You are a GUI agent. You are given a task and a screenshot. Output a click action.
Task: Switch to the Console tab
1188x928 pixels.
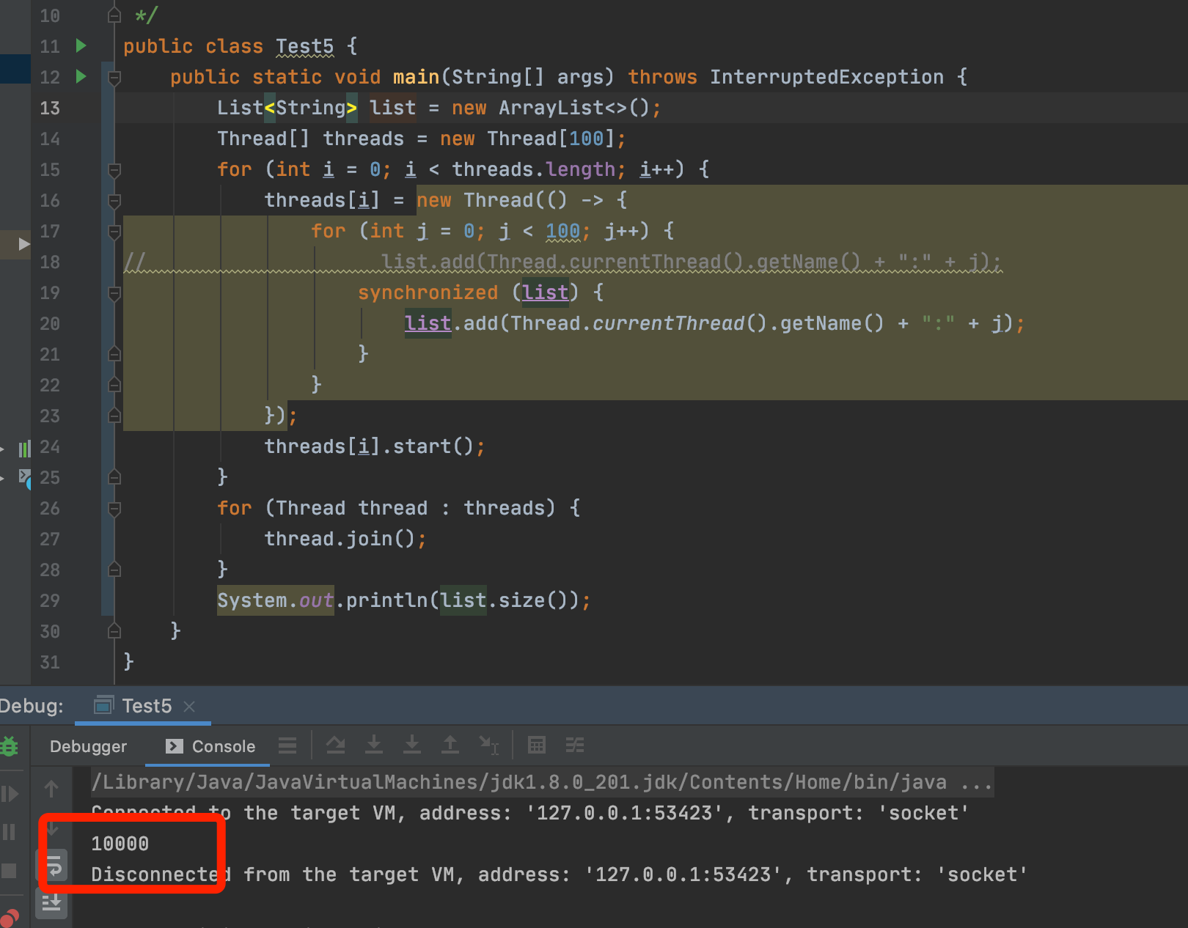pyautogui.click(x=211, y=746)
